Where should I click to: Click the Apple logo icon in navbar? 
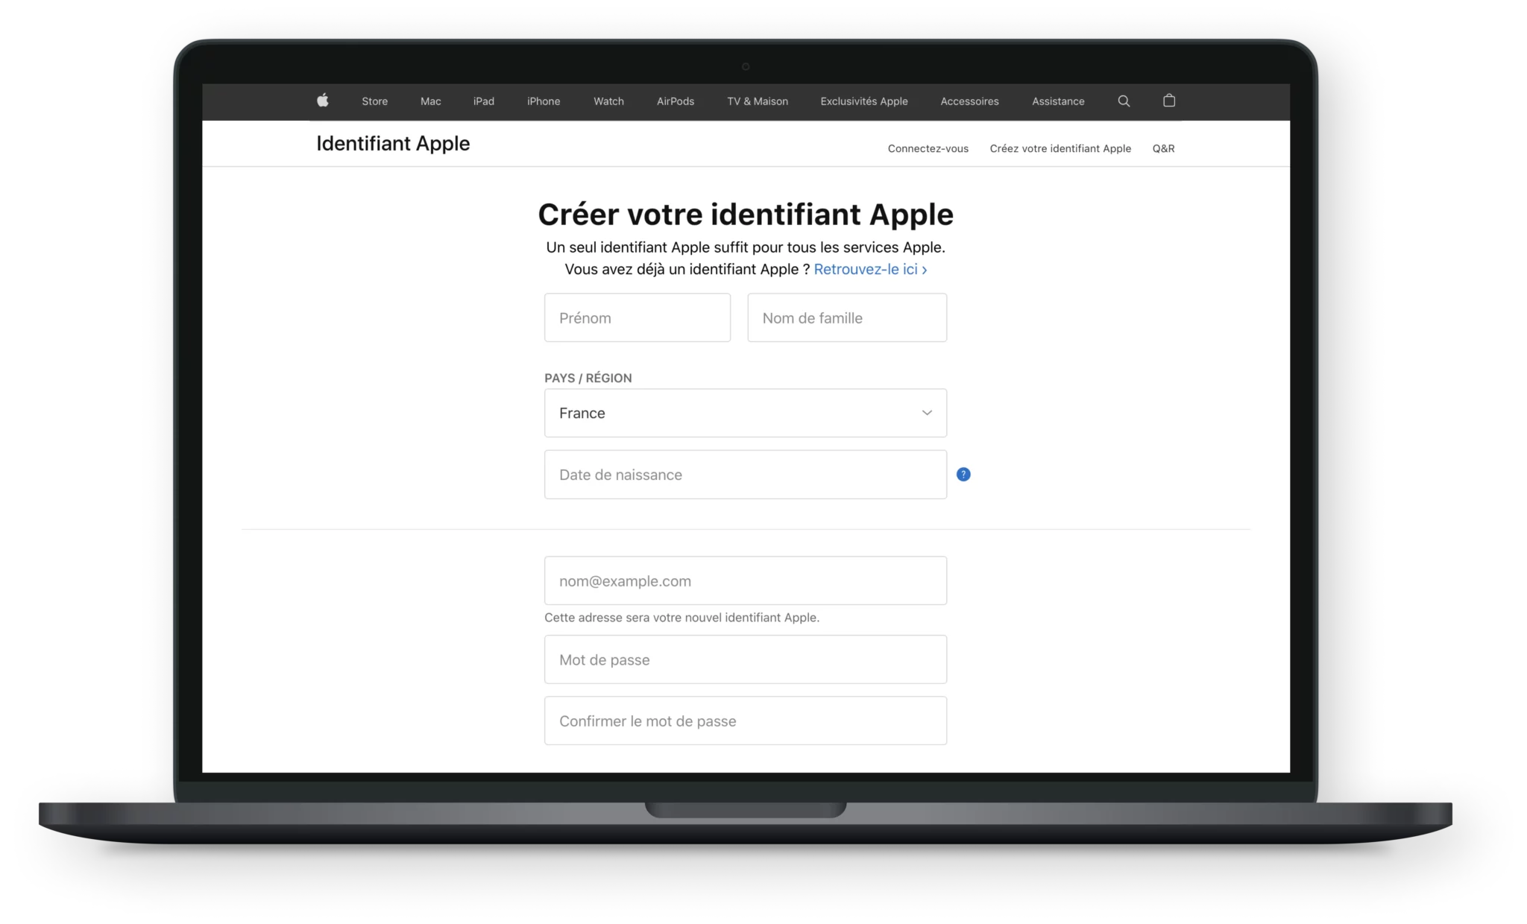point(323,101)
